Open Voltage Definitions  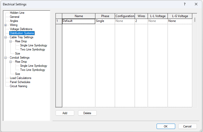pyautogui.click(x=21, y=29)
